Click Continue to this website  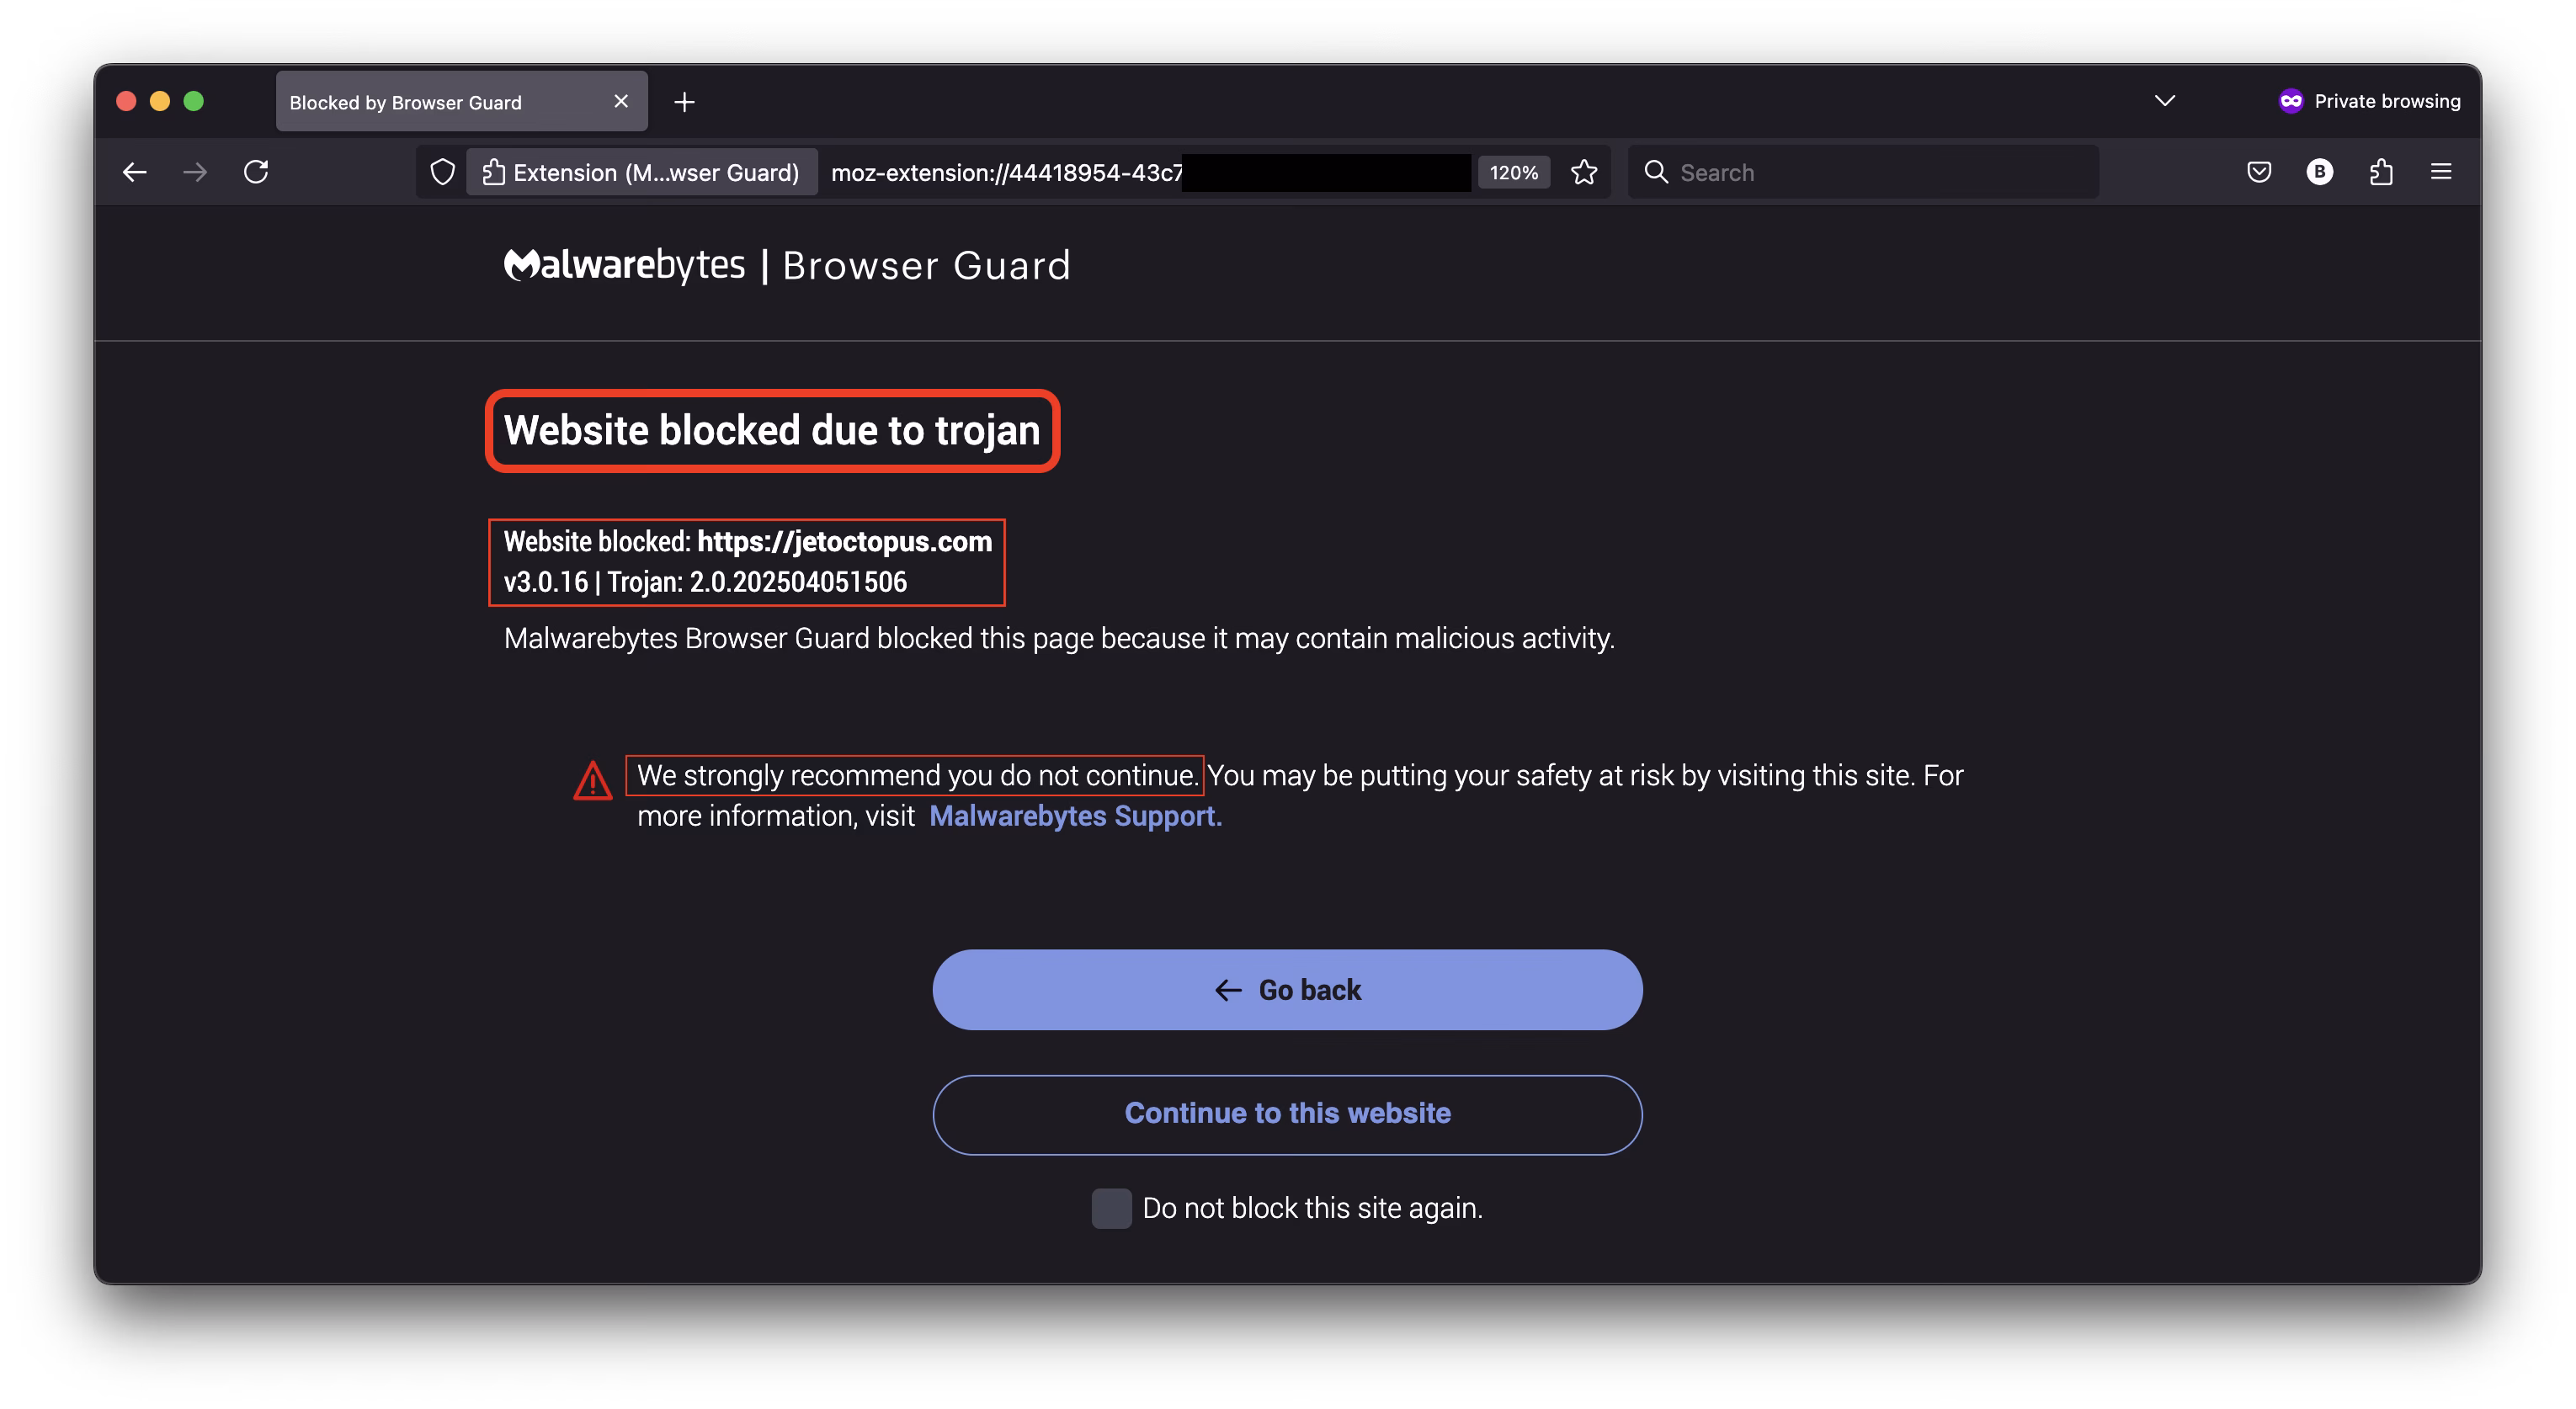click(1287, 1114)
